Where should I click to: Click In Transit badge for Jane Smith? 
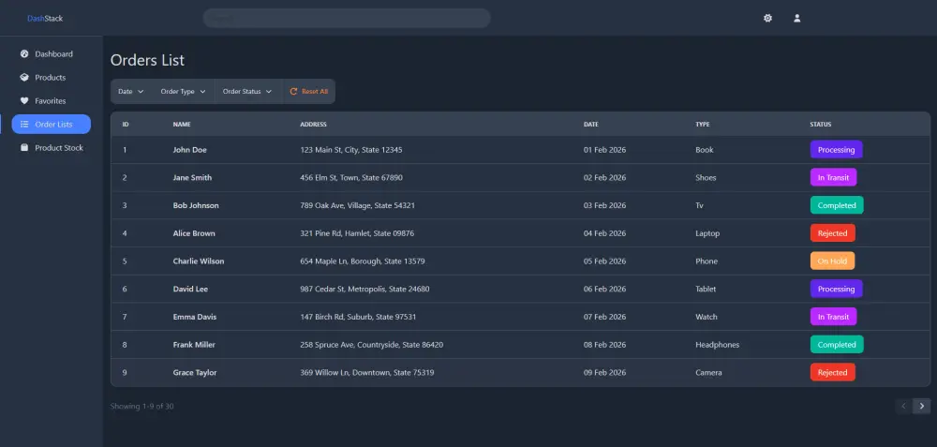[x=833, y=177]
